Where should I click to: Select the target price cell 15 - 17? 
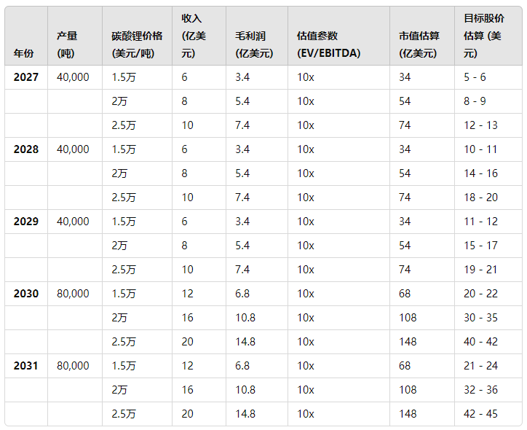480,246
